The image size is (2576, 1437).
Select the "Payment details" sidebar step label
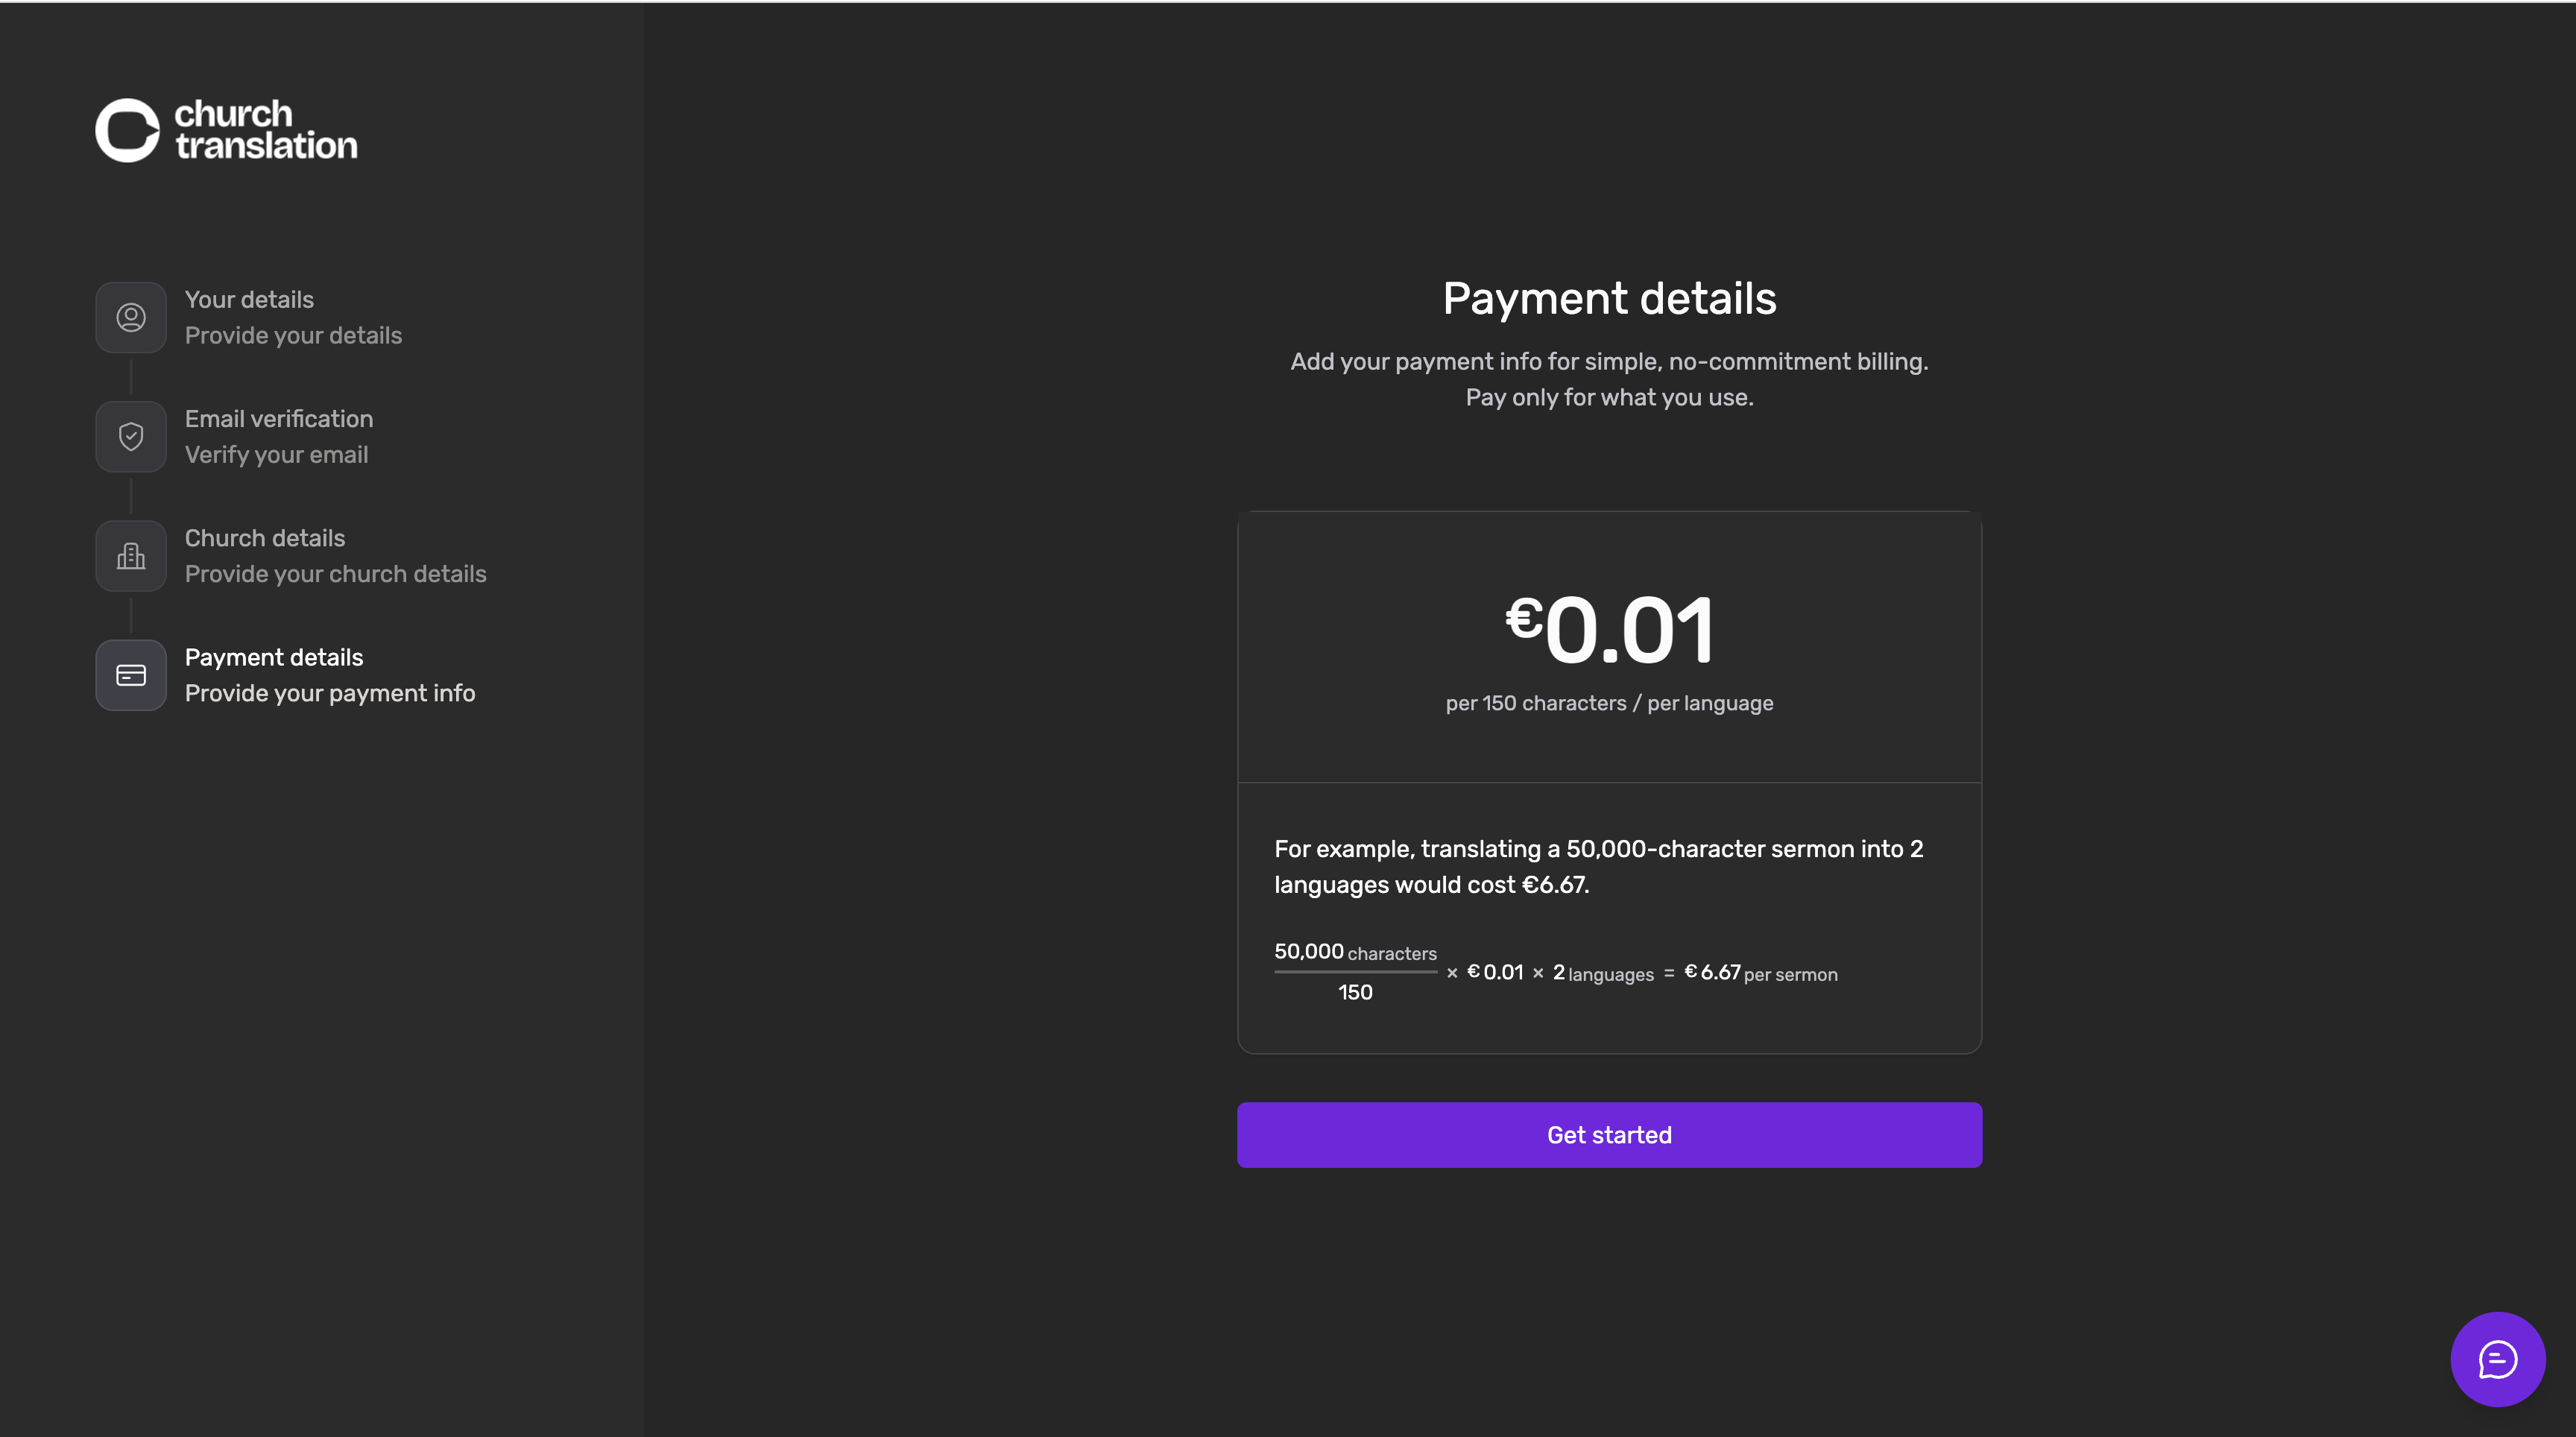click(274, 657)
